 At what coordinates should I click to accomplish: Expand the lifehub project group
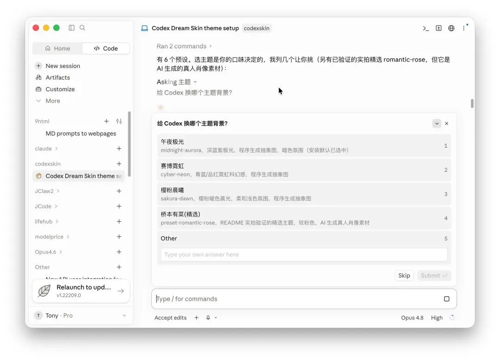[47, 221]
